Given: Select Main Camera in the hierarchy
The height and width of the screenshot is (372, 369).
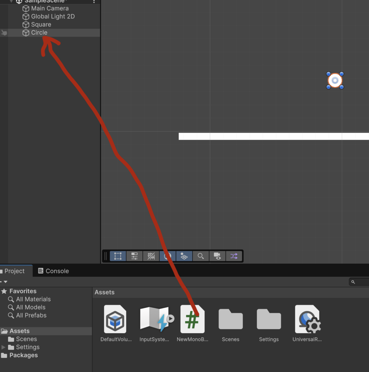Looking at the screenshot, I should (x=50, y=8).
